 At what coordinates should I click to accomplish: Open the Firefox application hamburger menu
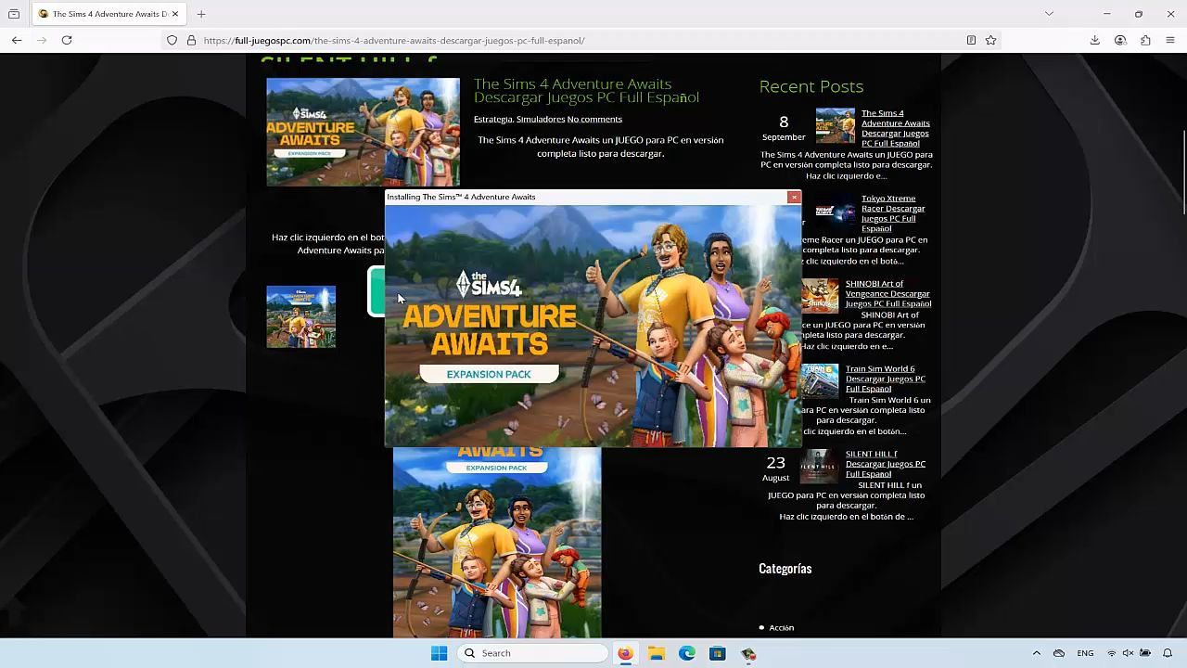click(x=1170, y=40)
